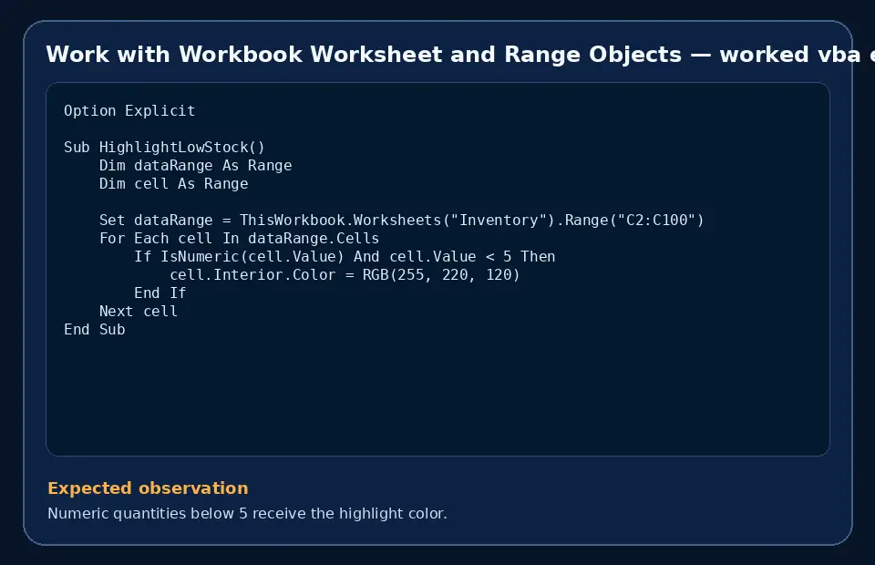
Task: Select the 'Dim dataRange As Range' line
Action: tap(195, 166)
